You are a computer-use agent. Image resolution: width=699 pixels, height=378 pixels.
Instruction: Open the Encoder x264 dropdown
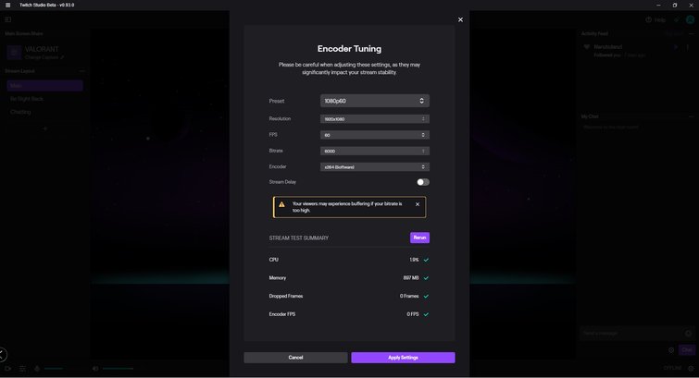click(375, 167)
